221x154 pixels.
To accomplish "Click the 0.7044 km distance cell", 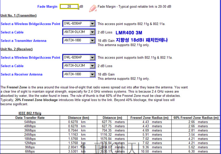I will click(79, 130).
